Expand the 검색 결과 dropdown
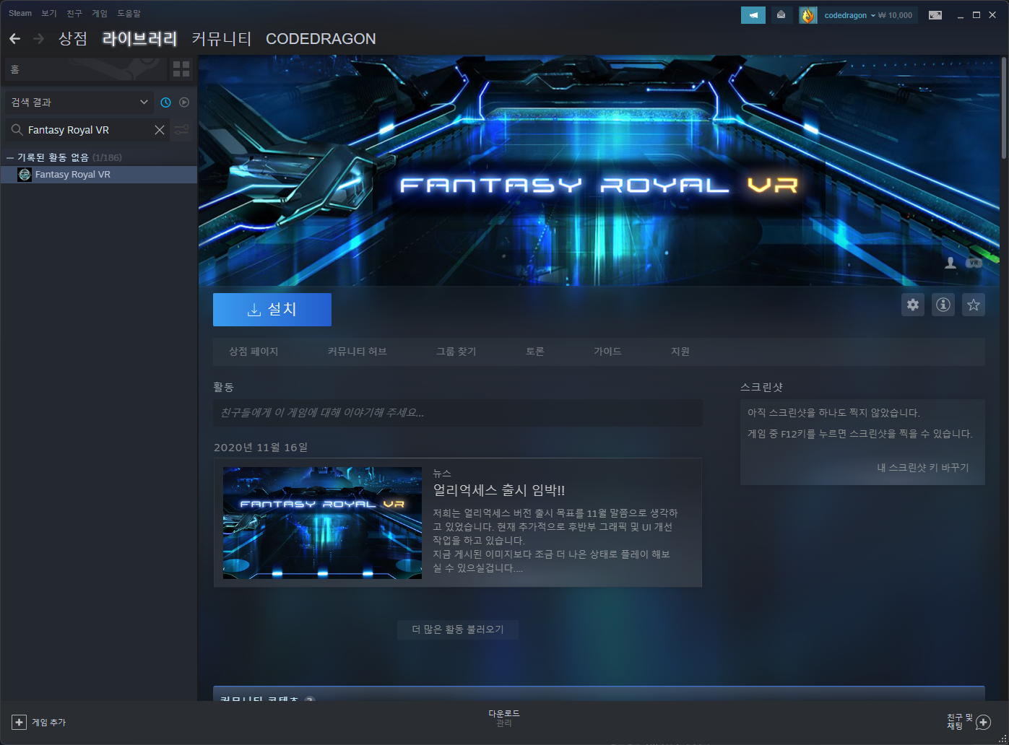This screenshot has width=1009, height=745. [79, 103]
